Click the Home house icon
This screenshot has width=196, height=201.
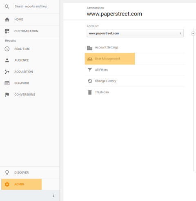coord(7,20)
